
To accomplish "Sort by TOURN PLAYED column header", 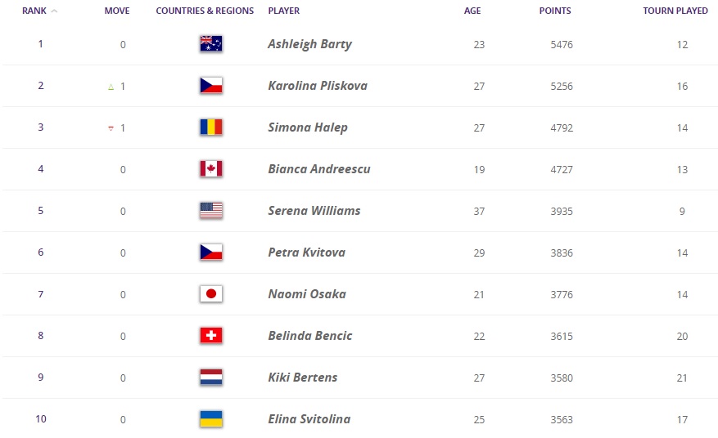I will point(675,11).
